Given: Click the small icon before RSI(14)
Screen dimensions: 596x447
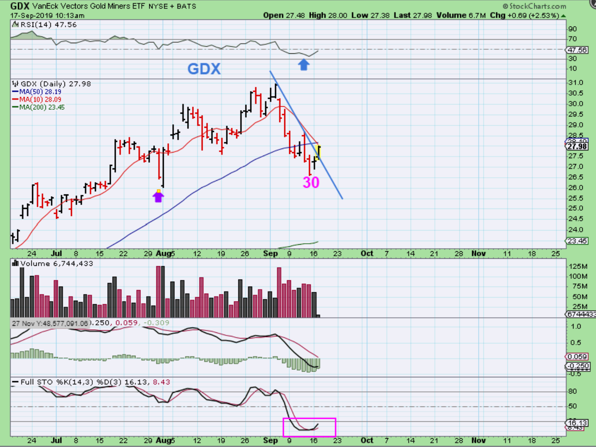Looking at the screenshot, I should point(15,25).
